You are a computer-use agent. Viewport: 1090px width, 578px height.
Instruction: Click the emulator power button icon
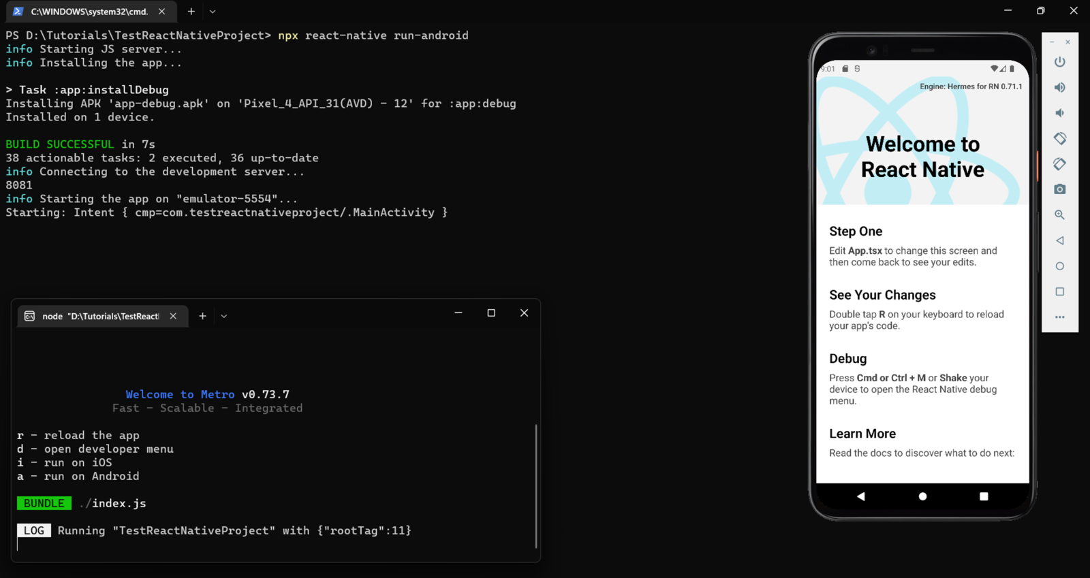pos(1059,62)
